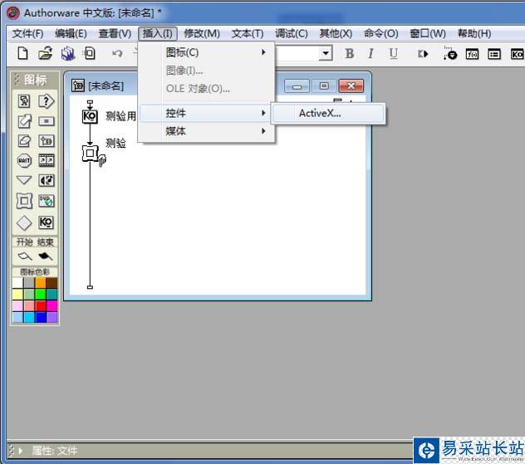Pick the Sound icon in the palette
Image resolution: width=525 pixels, height=464 pixels.
(47, 181)
